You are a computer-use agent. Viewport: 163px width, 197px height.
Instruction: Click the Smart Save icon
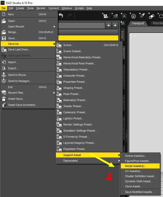click(x=4, y=99)
